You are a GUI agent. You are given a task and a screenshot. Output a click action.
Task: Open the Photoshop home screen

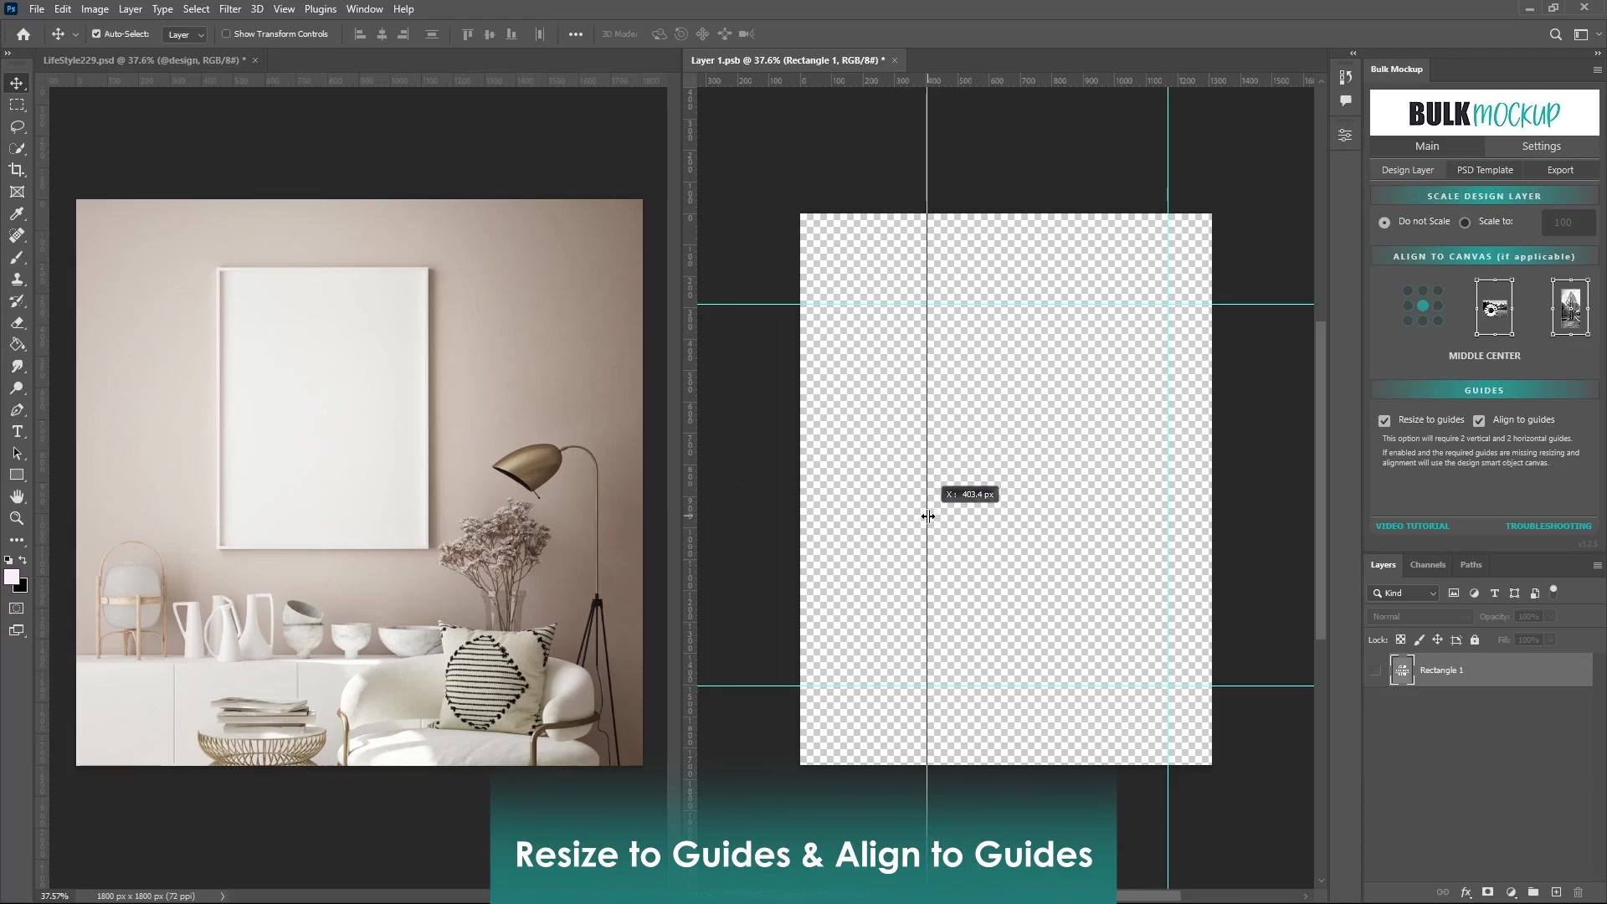coord(23,34)
